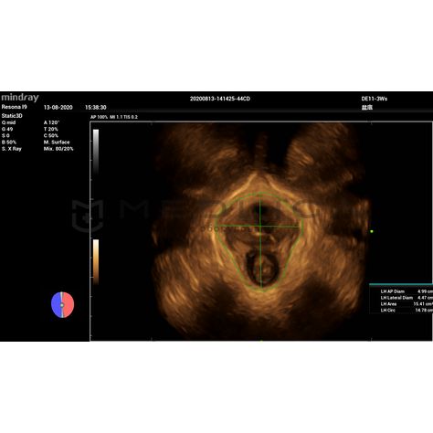Click the G 49 gain value
Viewport: 433px width, 433px height.
coord(7,129)
